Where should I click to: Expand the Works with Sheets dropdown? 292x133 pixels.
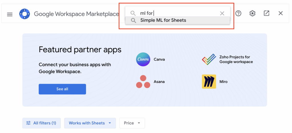(90, 123)
